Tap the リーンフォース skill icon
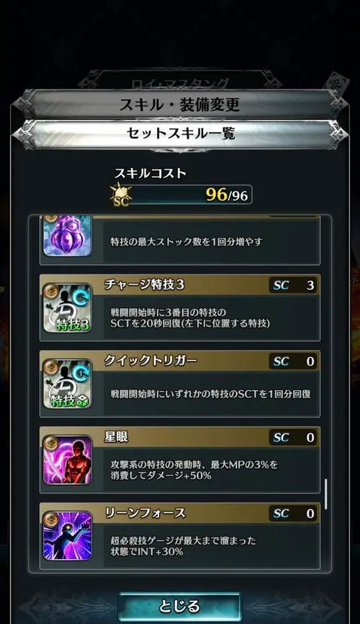Viewport: 360px width, 624px height. (x=68, y=536)
